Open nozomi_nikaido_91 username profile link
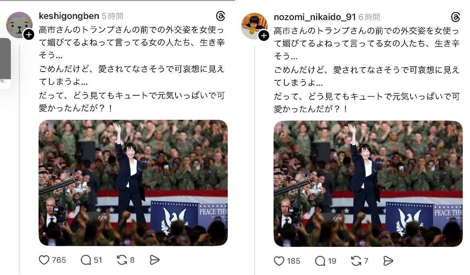Viewport: 470px width, 275px height. pyautogui.click(x=315, y=17)
